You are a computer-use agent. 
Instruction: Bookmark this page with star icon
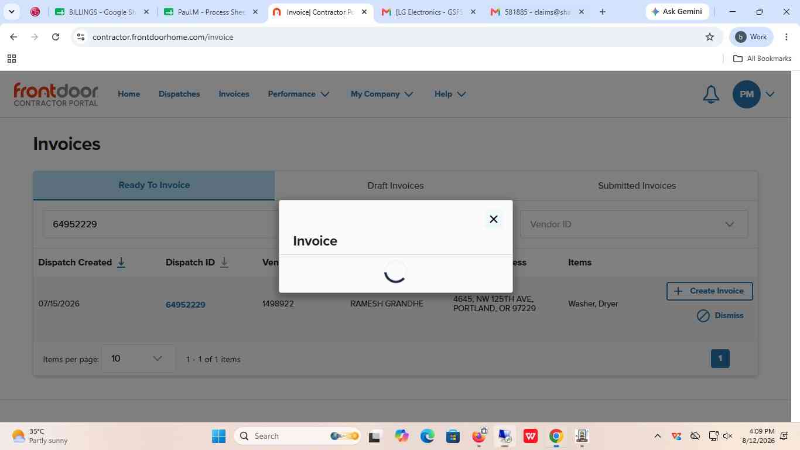tap(710, 37)
